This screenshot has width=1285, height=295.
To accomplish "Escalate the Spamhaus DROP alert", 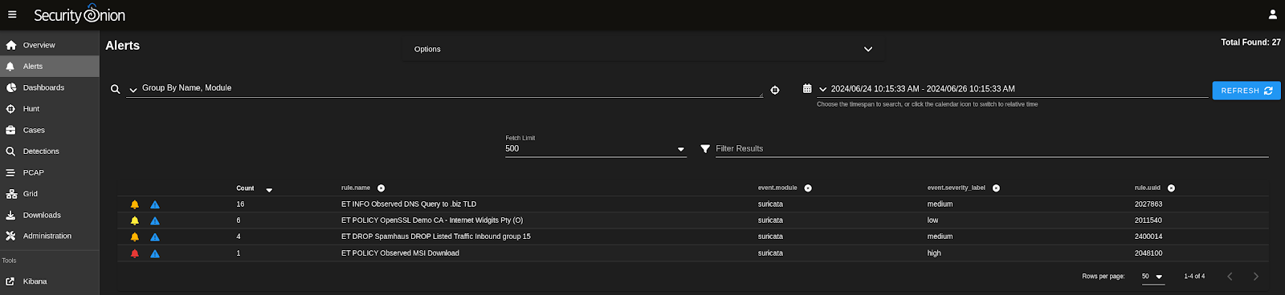I will pos(155,237).
